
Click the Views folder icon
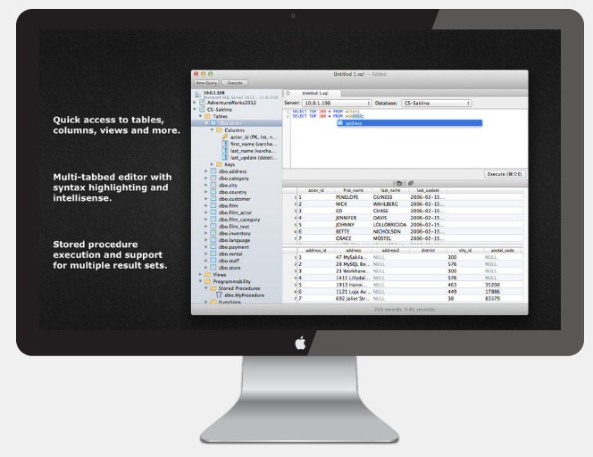[x=207, y=274]
